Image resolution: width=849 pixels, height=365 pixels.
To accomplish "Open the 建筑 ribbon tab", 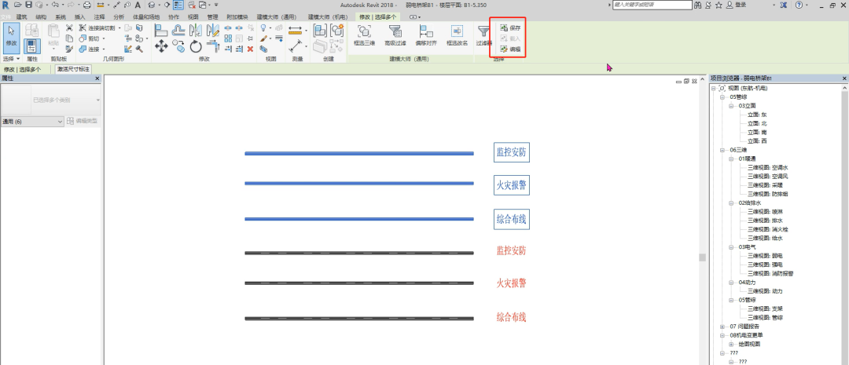I will point(22,17).
